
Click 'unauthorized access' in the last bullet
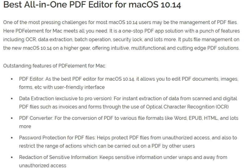tap(43, 165)
